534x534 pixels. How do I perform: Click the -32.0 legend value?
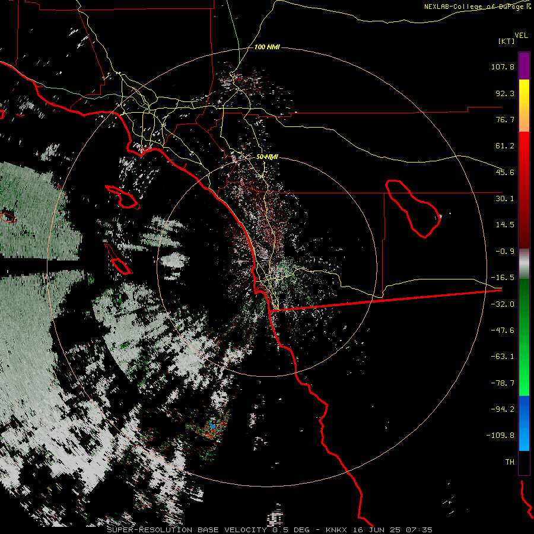503,304
